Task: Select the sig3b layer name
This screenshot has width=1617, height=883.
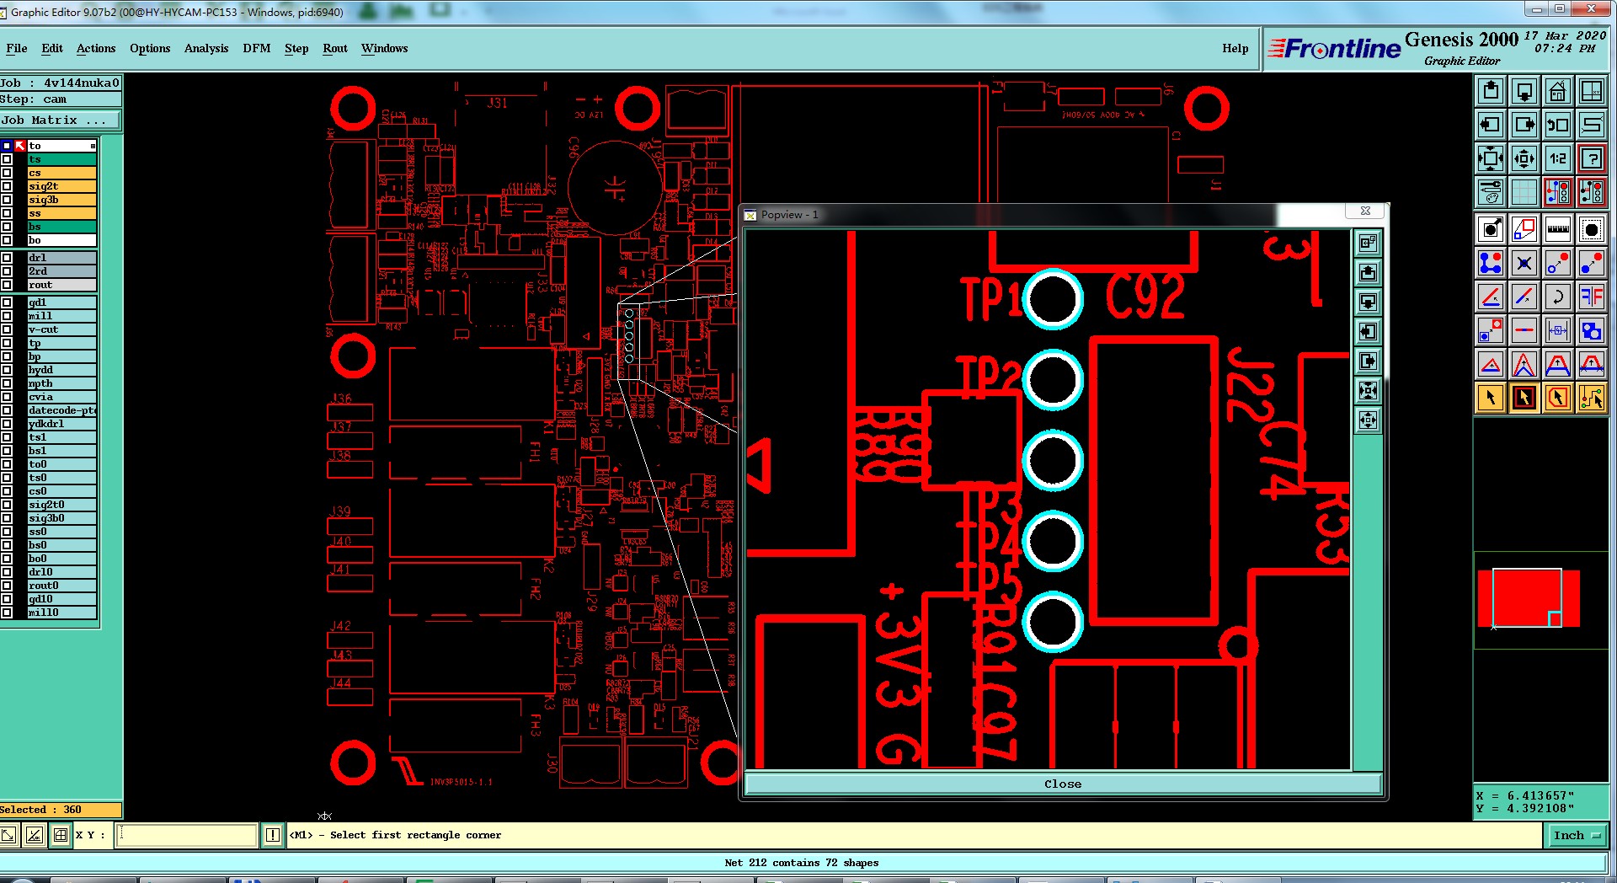Action: 61,200
